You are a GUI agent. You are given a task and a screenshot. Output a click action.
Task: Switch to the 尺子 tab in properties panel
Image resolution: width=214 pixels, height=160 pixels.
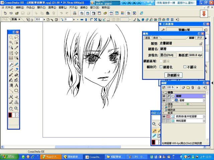200,38
